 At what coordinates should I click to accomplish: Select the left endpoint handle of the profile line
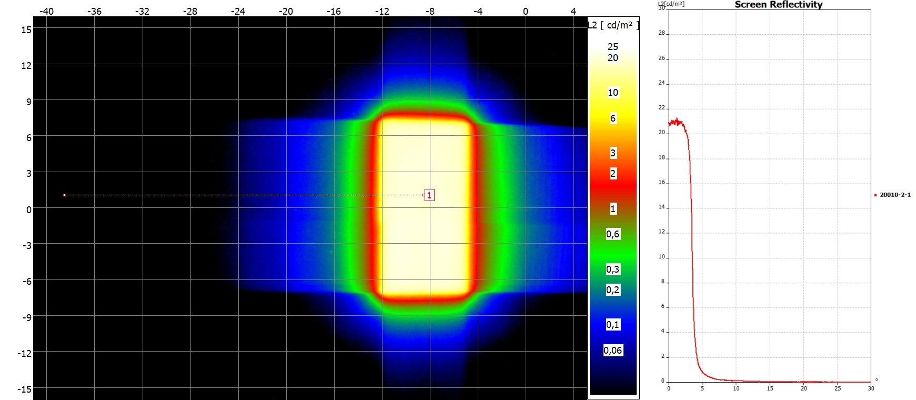pyautogui.click(x=64, y=195)
